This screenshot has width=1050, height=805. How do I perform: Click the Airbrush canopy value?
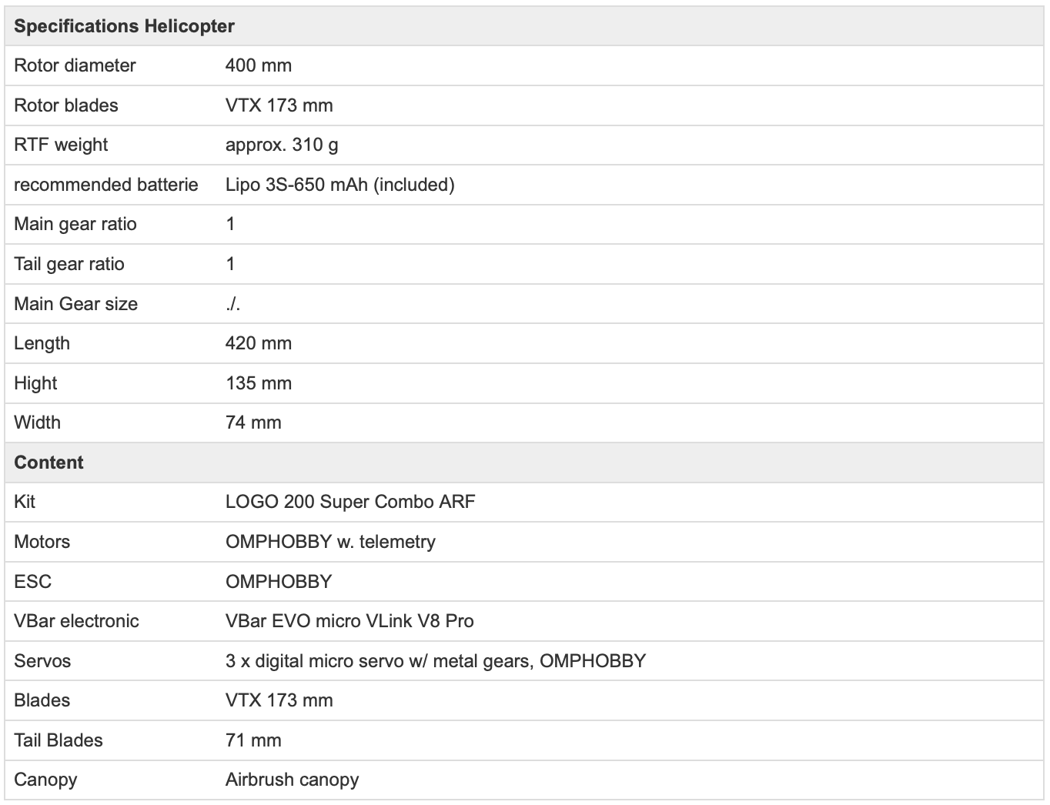pyautogui.click(x=292, y=780)
